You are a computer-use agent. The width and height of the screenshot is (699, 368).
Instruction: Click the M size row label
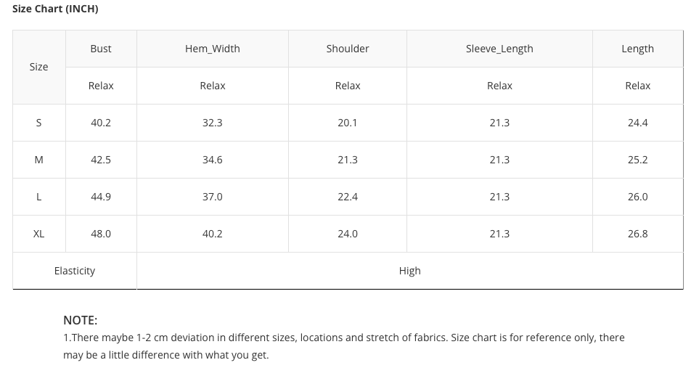pyautogui.click(x=39, y=160)
